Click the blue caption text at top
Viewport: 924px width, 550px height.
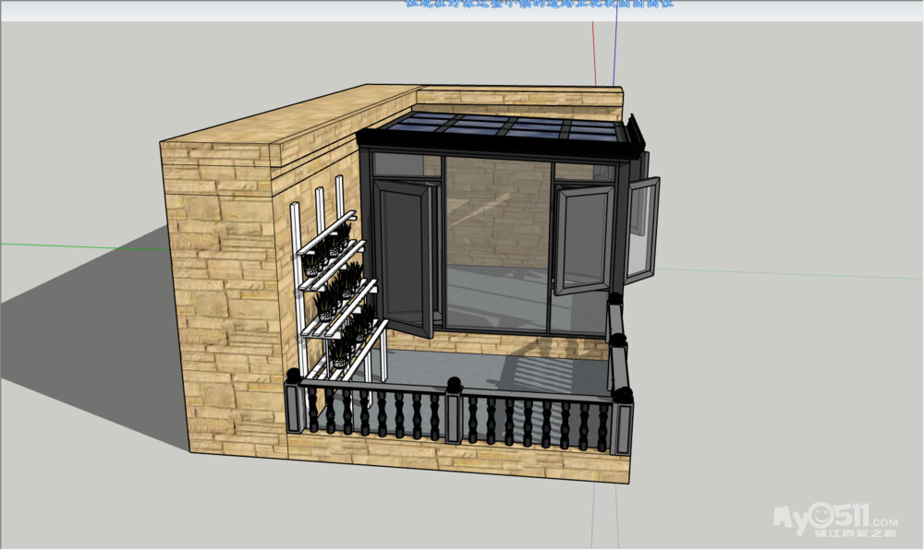539,4
